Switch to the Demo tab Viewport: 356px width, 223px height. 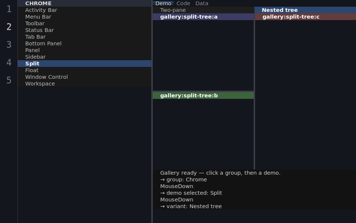(163, 3)
